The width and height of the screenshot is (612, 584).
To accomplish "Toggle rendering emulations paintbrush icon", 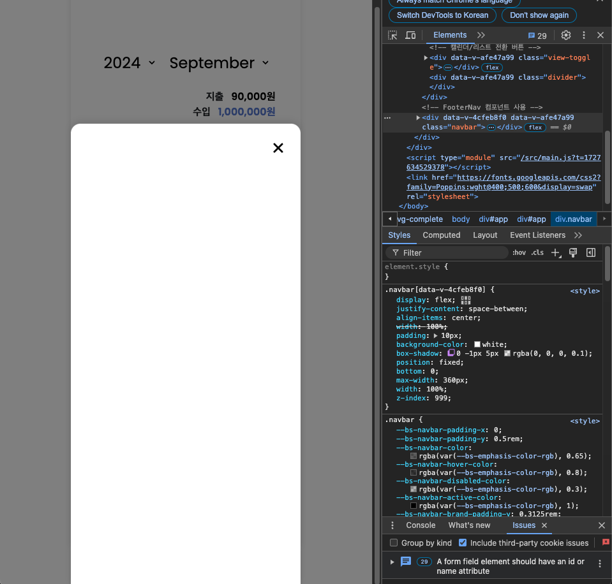I will 573,252.
